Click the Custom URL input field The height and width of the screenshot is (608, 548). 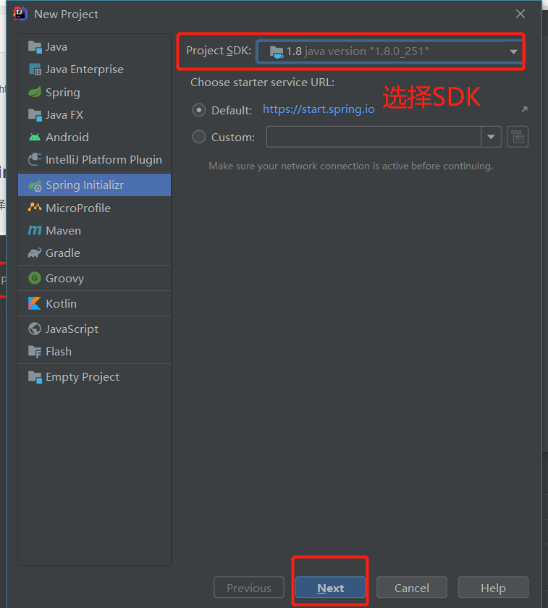click(374, 137)
